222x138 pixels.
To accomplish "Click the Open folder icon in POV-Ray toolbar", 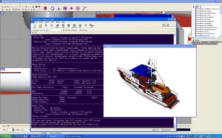I will 40,26.
